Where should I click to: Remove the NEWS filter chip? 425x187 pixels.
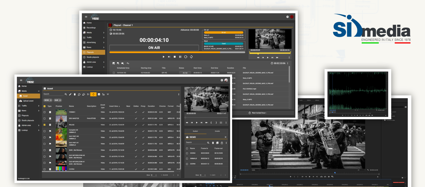(51, 100)
